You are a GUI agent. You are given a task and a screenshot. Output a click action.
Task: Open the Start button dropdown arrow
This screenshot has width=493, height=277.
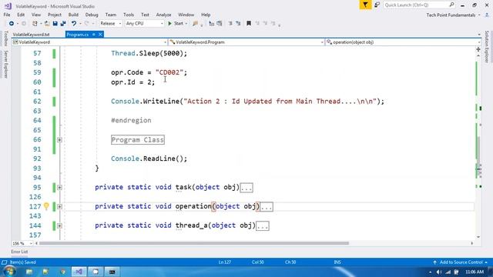[186, 24]
